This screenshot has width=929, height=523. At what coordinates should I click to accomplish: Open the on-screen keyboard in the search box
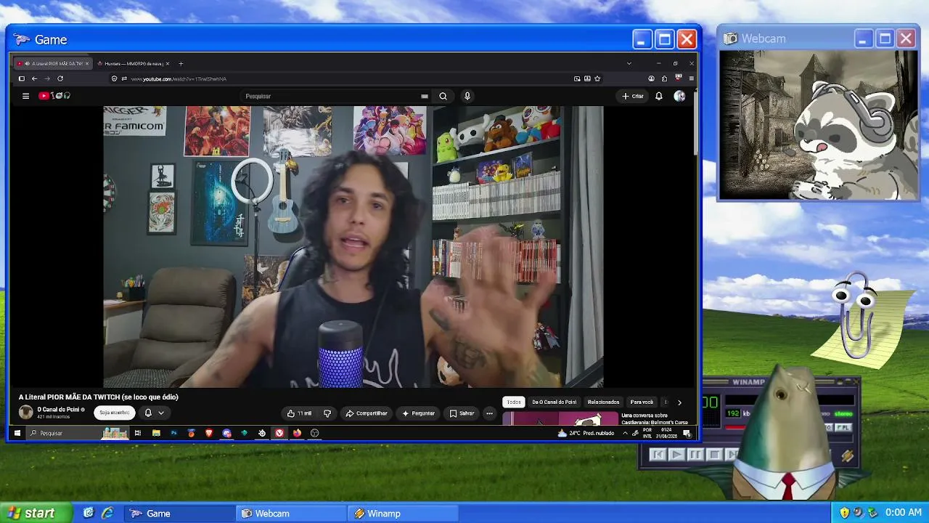point(425,96)
